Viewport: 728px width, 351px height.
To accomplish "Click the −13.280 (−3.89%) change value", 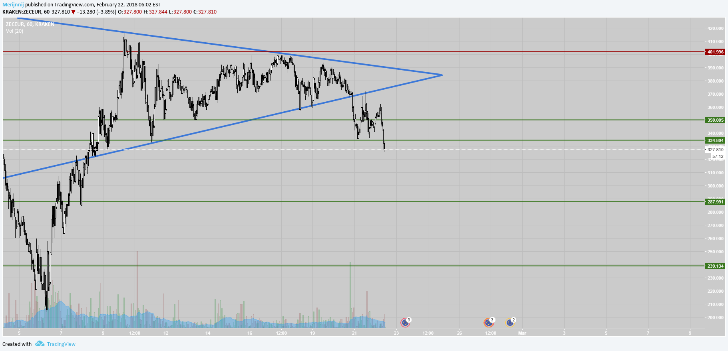I will pos(96,12).
